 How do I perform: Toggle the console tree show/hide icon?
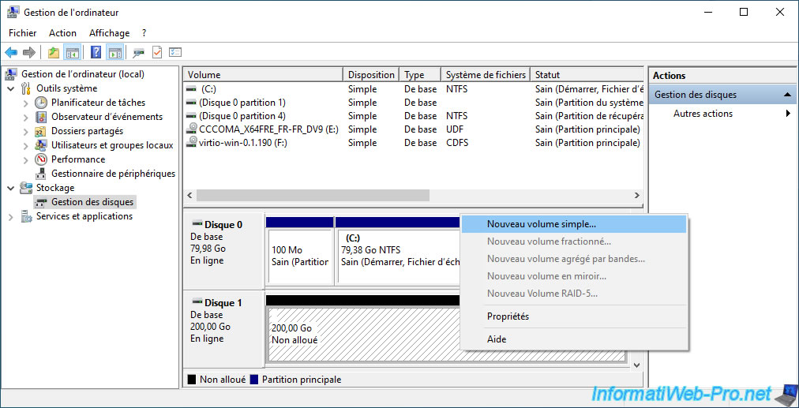tap(72, 52)
